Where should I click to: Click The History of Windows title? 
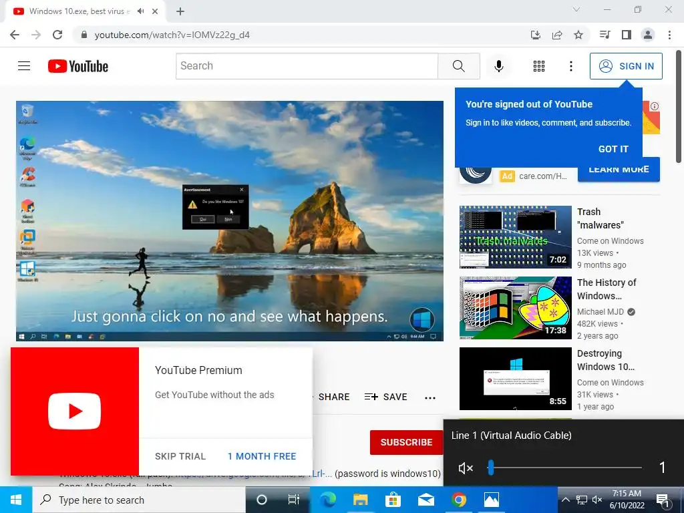pyautogui.click(x=607, y=289)
